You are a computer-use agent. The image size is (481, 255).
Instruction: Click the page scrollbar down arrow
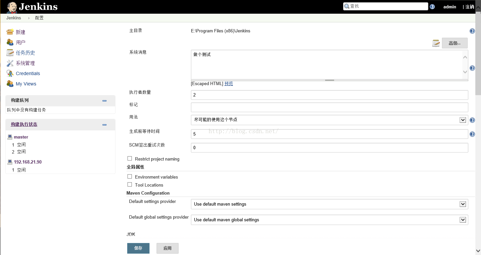point(478,251)
